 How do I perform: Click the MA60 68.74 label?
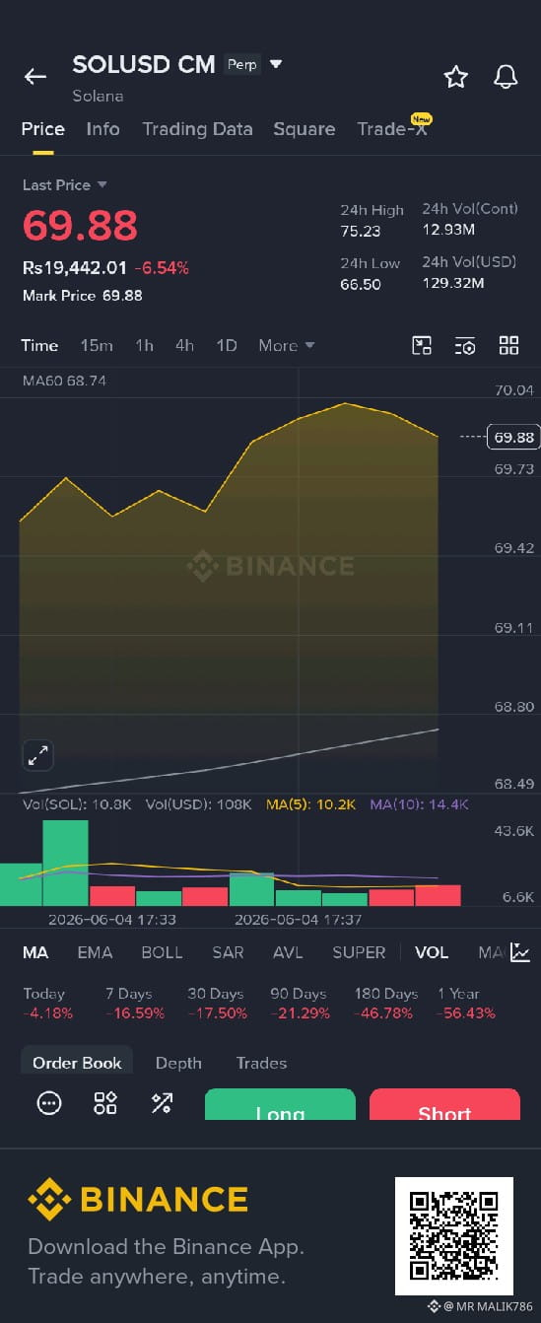(x=64, y=381)
